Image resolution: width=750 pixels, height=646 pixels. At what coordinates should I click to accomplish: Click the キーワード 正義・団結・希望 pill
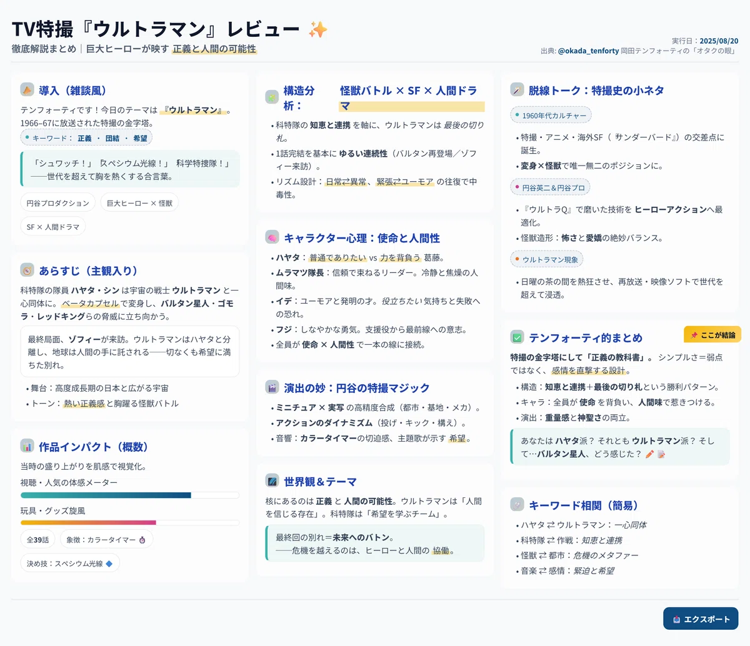86,138
